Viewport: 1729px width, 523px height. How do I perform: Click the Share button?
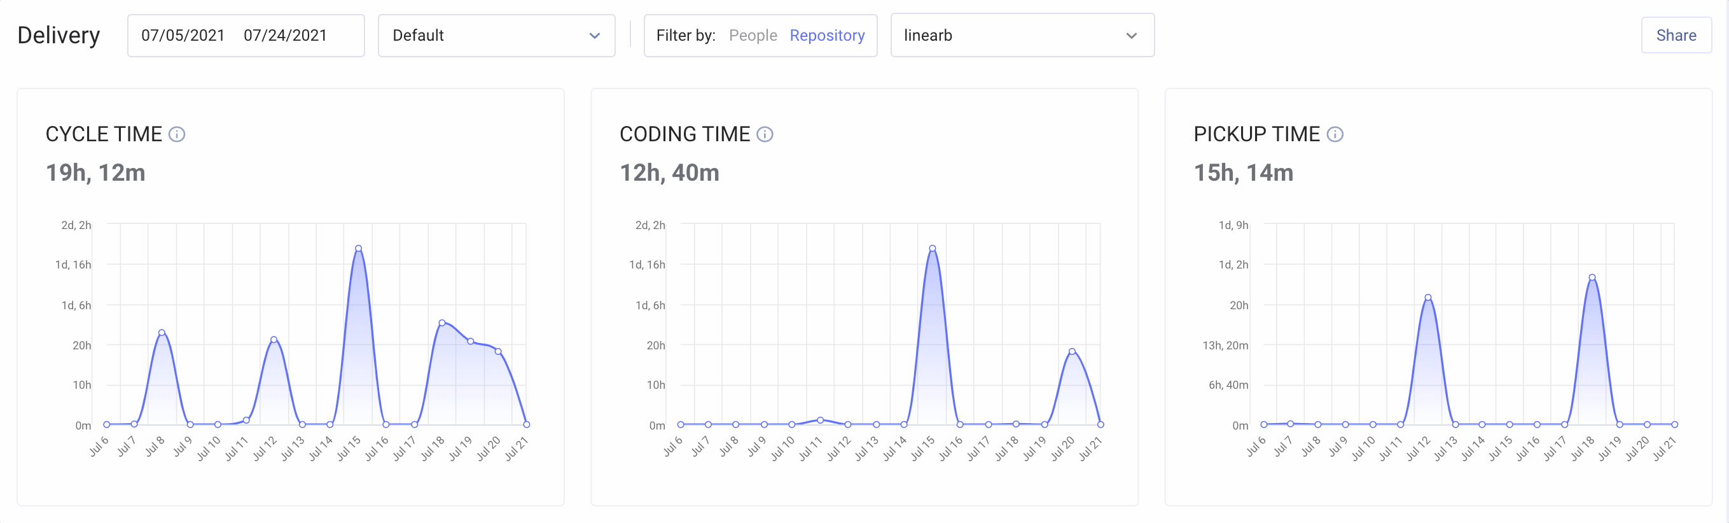1676,36
